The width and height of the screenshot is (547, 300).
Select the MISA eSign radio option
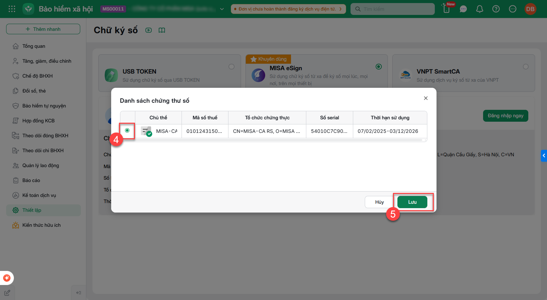click(x=379, y=67)
